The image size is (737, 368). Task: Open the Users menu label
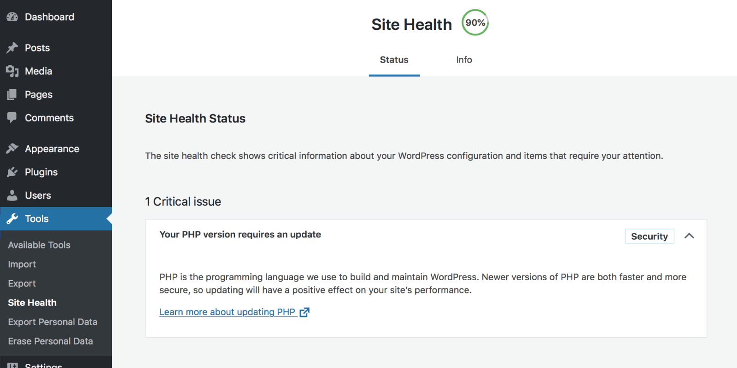[38, 195]
